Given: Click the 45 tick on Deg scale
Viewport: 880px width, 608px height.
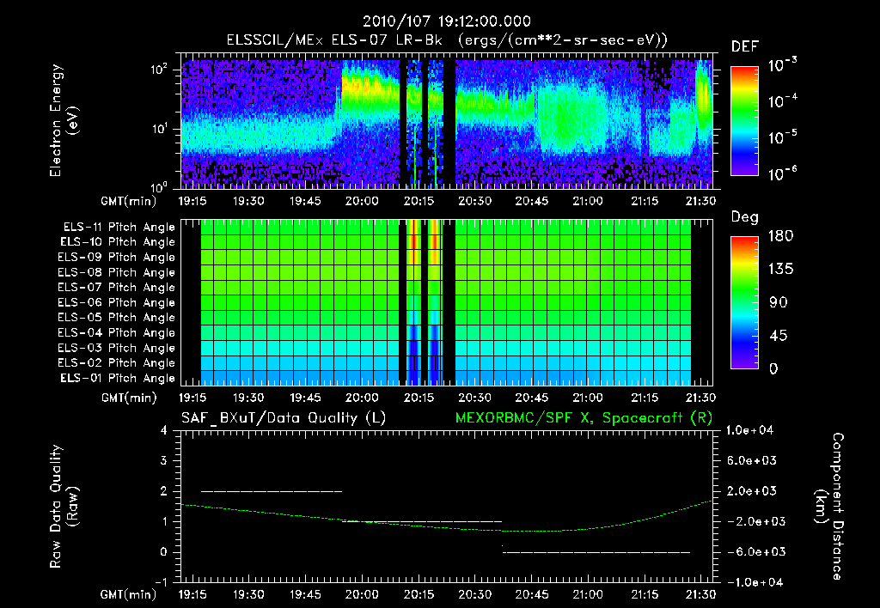Looking at the screenshot, I should (x=777, y=336).
